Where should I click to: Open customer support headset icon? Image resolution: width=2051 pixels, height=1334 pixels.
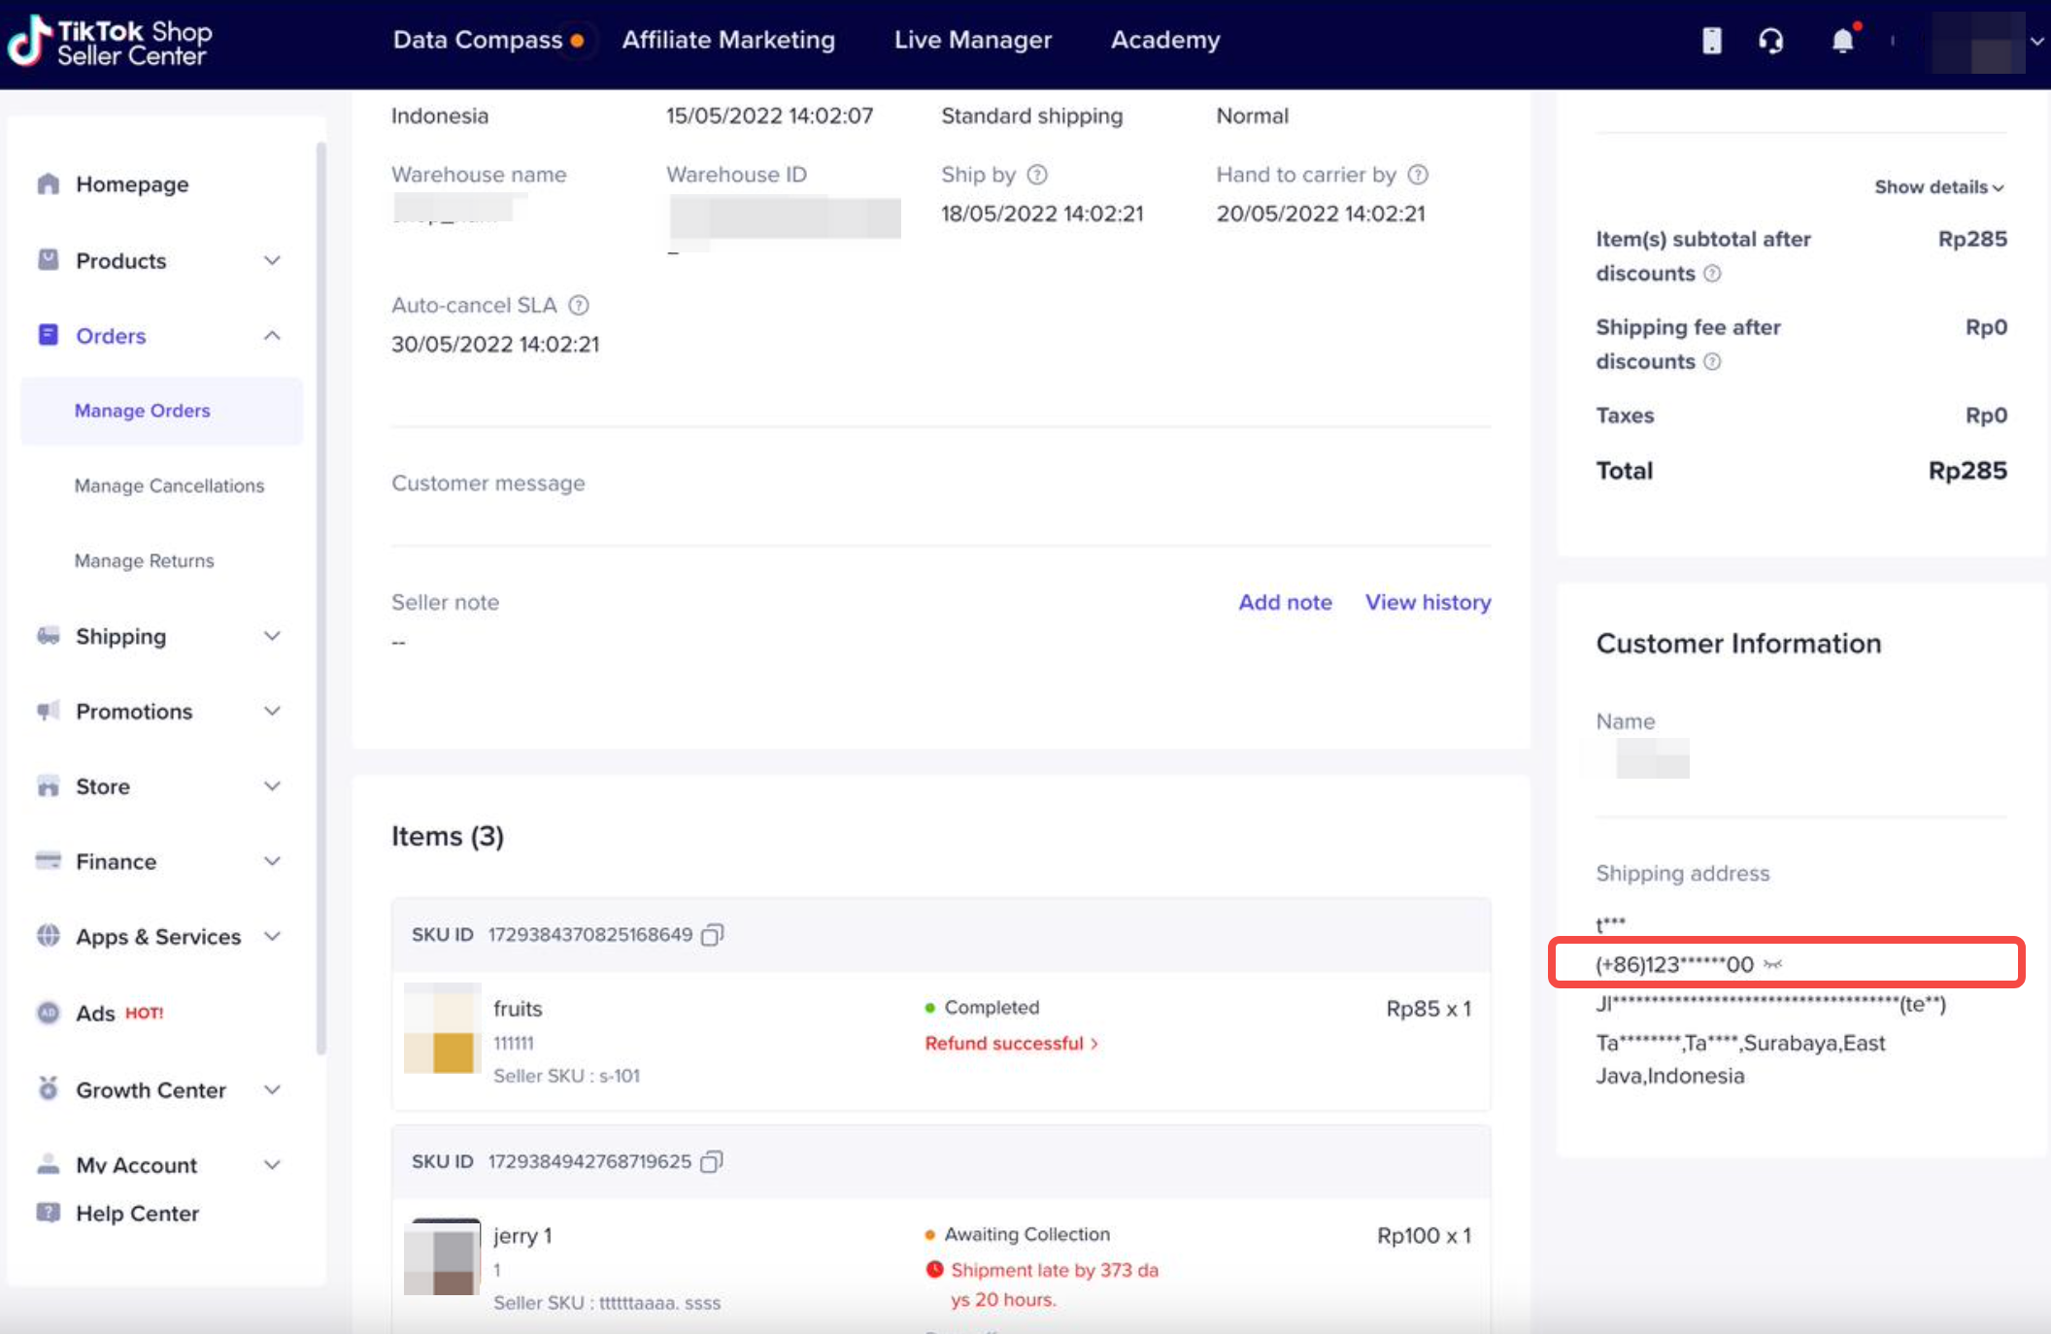click(1770, 41)
